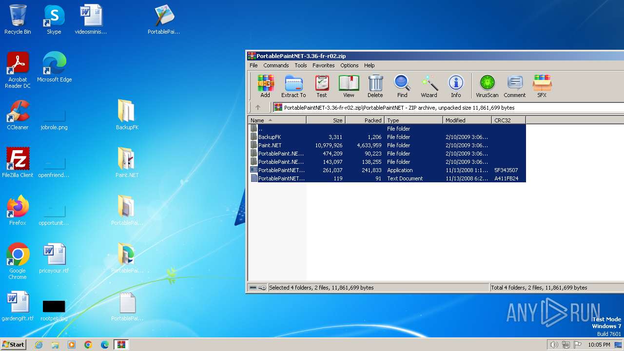The width and height of the screenshot is (624, 351).
Task: Click the SFX toolbar icon
Action: [x=542, y=86]
